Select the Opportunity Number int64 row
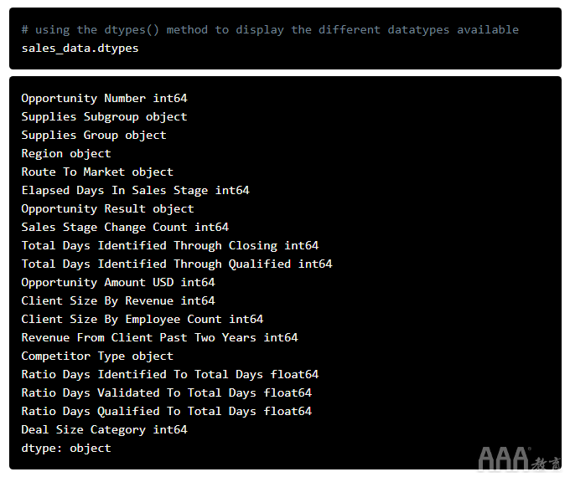Screen dimensions: 570x477 coord(104,99)
